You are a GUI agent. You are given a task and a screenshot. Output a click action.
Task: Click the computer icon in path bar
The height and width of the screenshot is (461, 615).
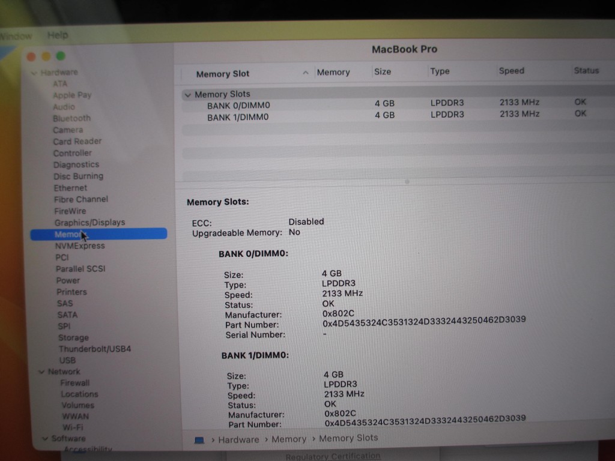pos(199,440)
